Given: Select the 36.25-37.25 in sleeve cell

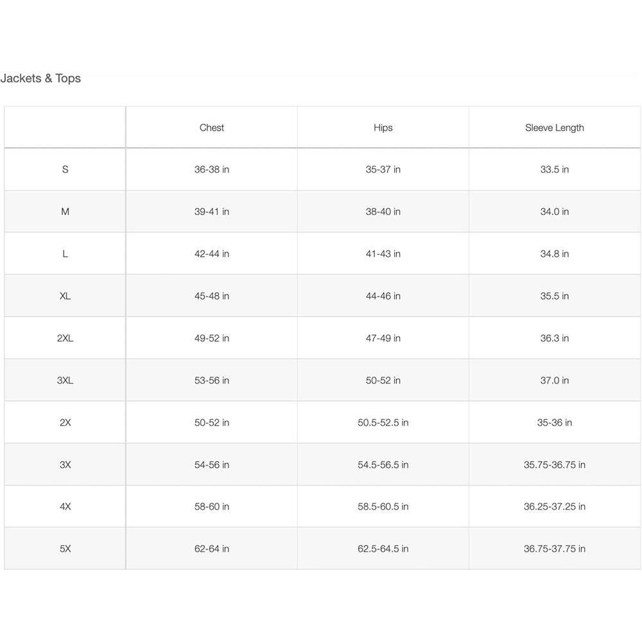Looking at the screenshot, I should coord(555,507).
